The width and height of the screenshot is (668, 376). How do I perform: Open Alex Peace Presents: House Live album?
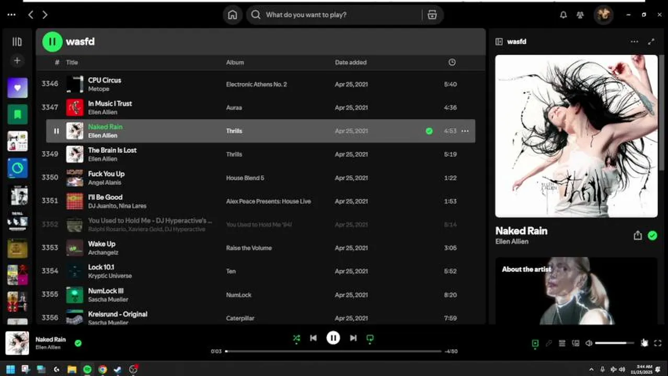(268, 201)
